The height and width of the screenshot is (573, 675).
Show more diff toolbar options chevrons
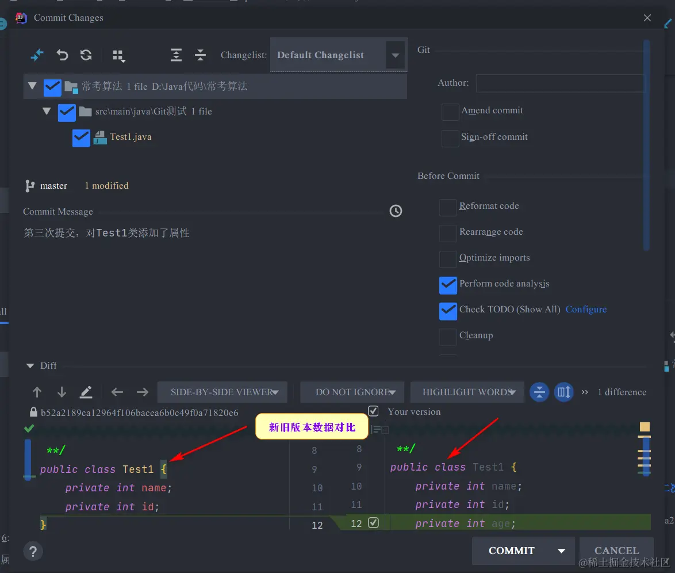585,392
